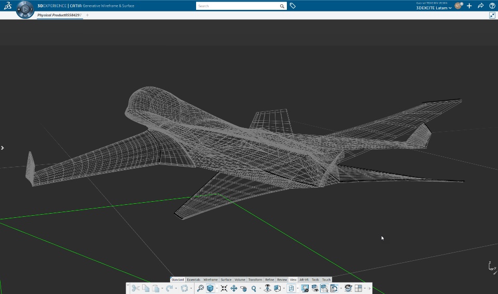Viewport: 498px width, 294px height.
Task: Open the Zoom options dropdown arrow
Action: (x=260, y=289)
